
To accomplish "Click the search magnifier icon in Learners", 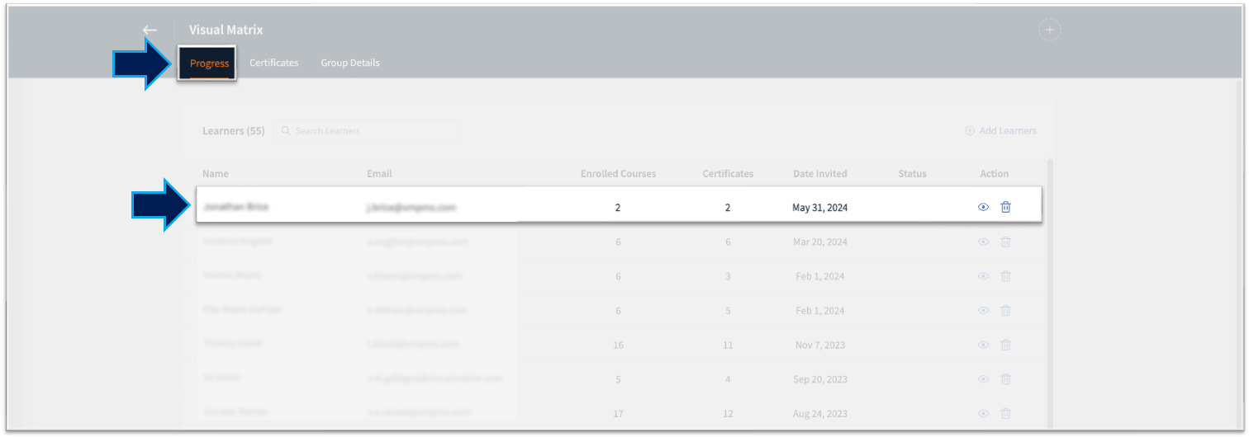I will 286,131.
